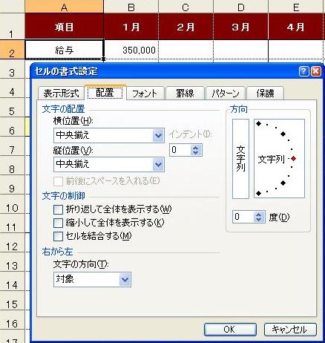Select the vertical 文字列 orientation box
Image resolution: width=325 pixels, height=343 pixels.
240,159
